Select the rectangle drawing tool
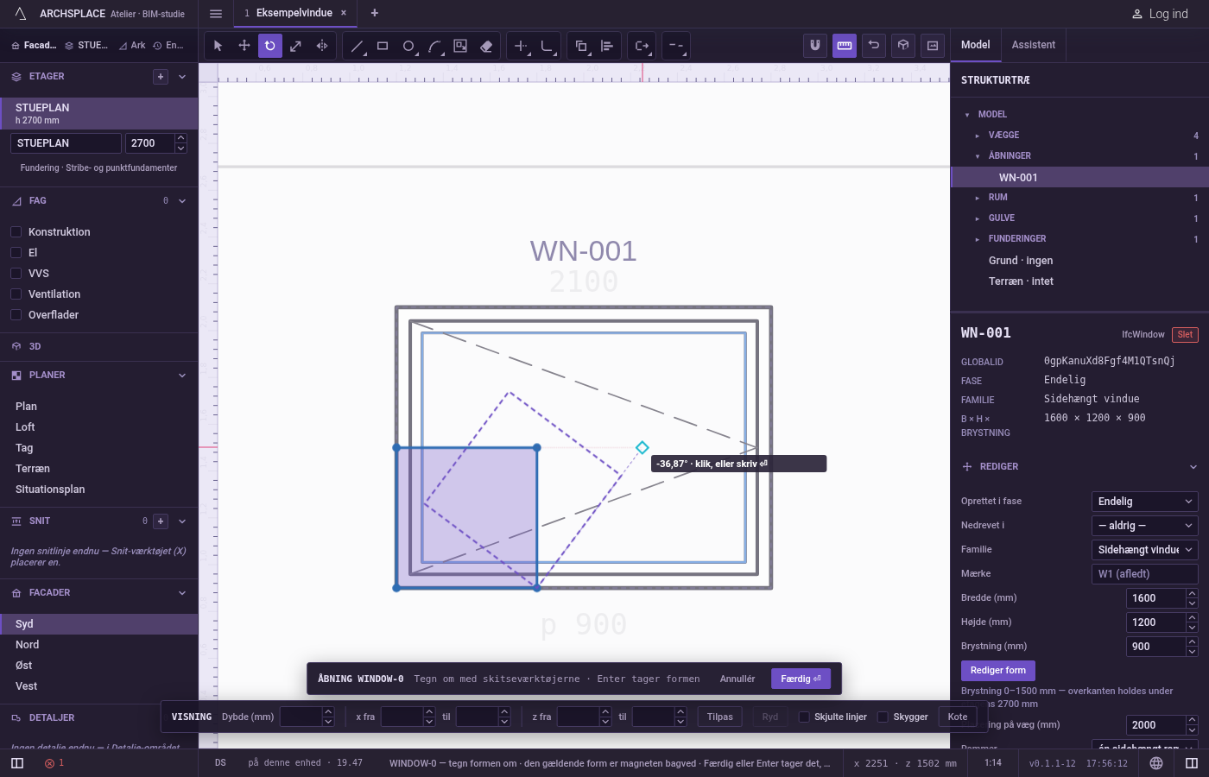Viewport: 1209px width, 777px height. click(383, 46)
